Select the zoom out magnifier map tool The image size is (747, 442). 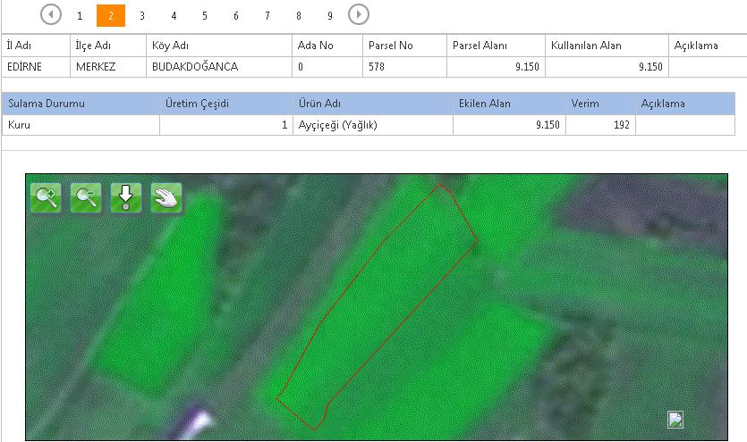(x=86, y=198)
